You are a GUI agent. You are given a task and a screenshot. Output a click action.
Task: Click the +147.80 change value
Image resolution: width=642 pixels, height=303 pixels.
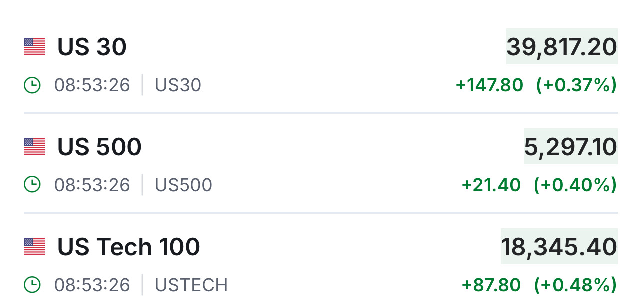pos(489,85)
